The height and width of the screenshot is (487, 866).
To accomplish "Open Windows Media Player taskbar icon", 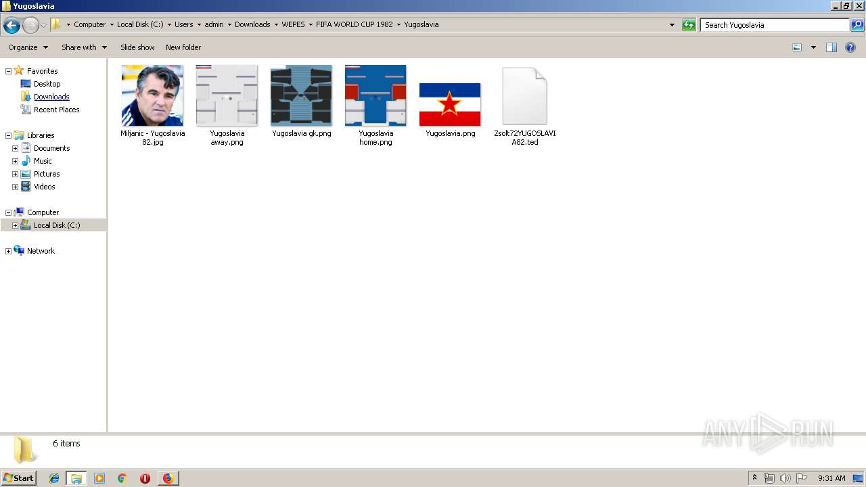I will (x=99, y=478).
